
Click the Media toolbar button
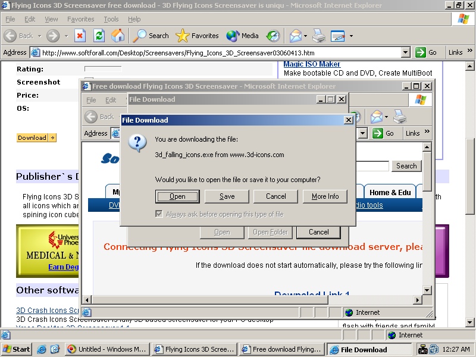coord(242,36)
